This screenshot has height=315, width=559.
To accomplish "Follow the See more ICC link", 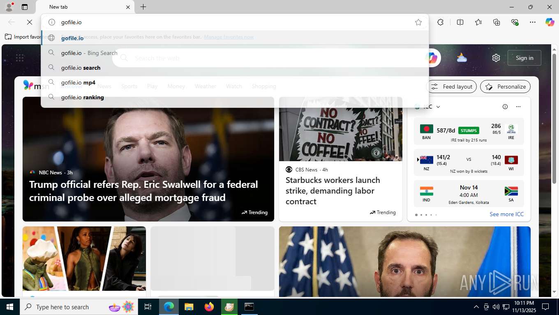I will (506, 214).
